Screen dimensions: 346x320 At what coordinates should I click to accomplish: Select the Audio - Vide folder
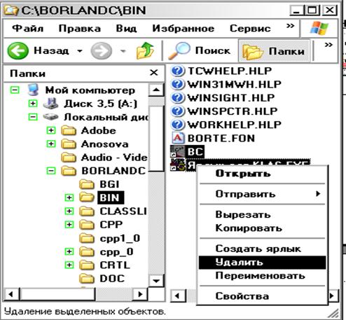114,158
